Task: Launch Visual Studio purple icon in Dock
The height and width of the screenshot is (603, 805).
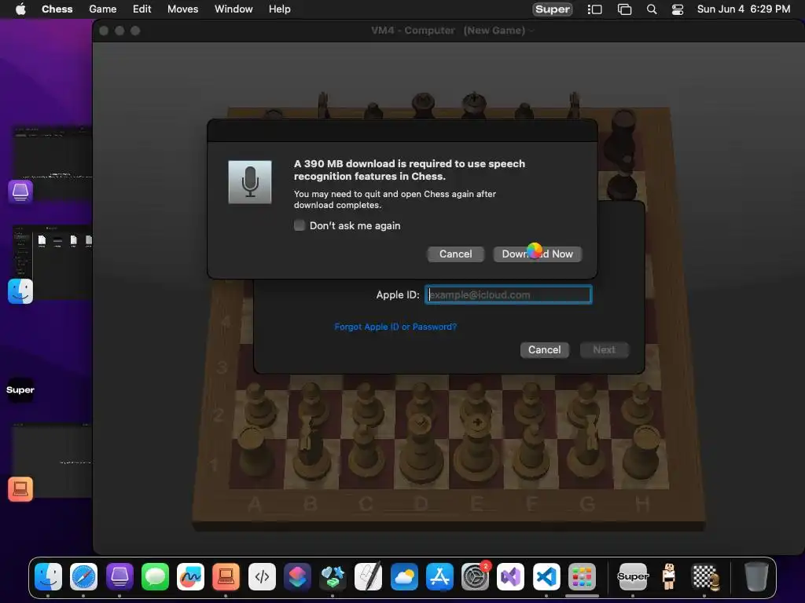Action: [x=511, y=576]
